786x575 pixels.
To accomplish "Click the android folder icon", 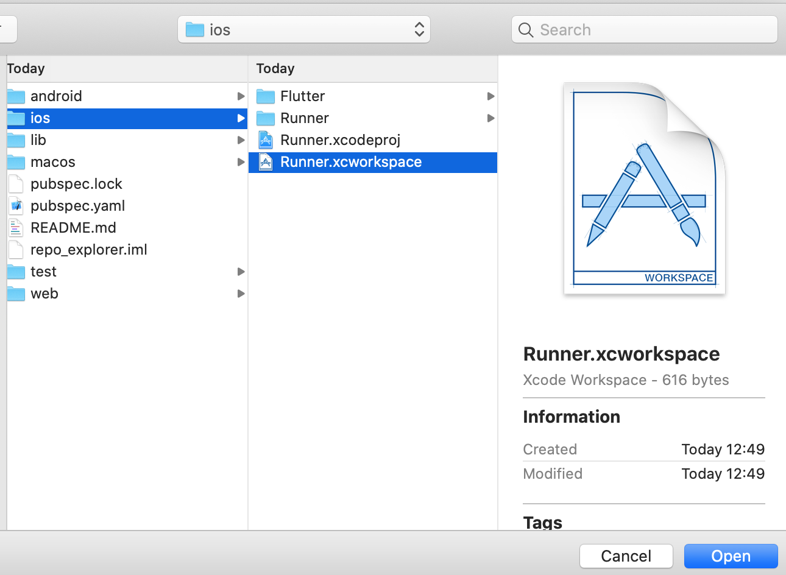I will coord(16,96).
